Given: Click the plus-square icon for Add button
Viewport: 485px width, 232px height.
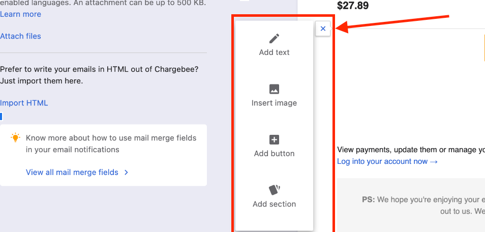Looking at the screenshot, I should pyautogui.click(x=274, y=139).
